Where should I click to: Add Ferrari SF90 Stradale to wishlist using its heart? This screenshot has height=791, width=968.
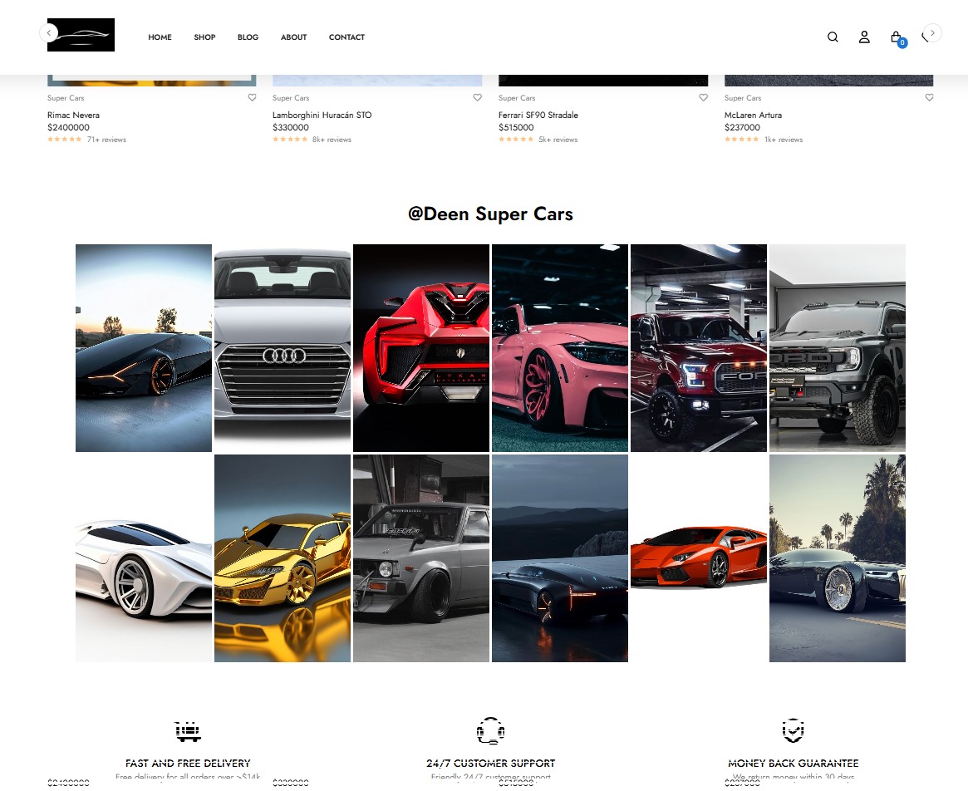tap(703, 97)
